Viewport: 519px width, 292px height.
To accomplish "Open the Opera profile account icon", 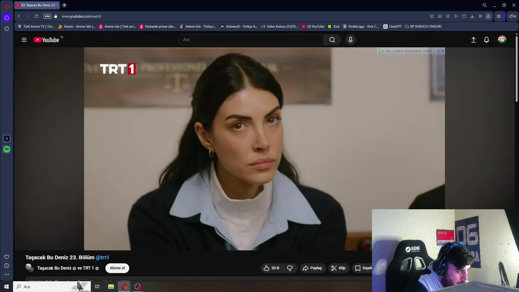I will point(488,16).
